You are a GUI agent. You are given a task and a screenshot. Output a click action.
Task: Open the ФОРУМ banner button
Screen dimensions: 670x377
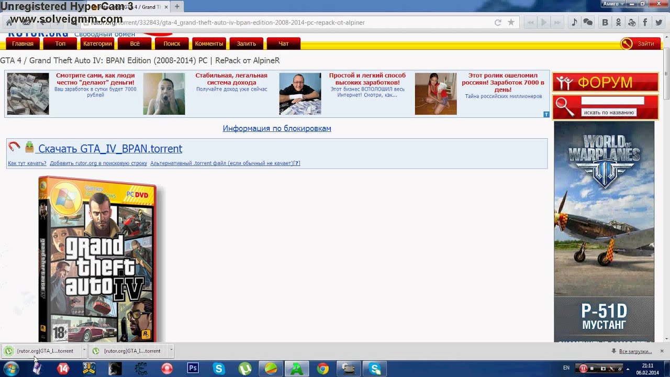coord(606,82)
